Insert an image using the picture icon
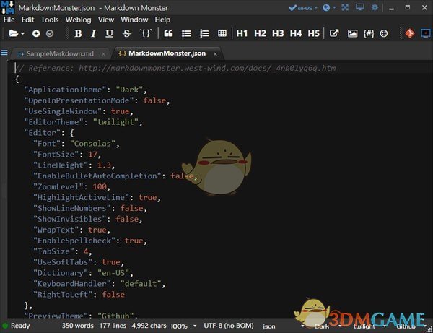The width and height of the screenshot is (433, 333). tap(352, 34)
